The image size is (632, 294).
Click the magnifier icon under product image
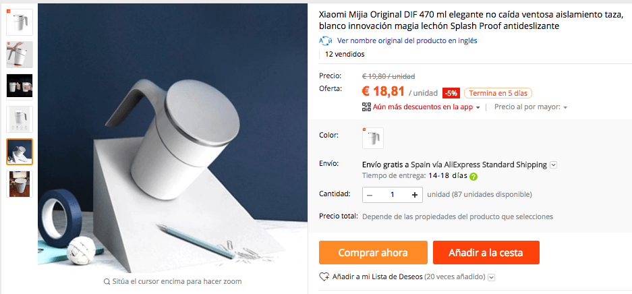(x=107, y=281)
